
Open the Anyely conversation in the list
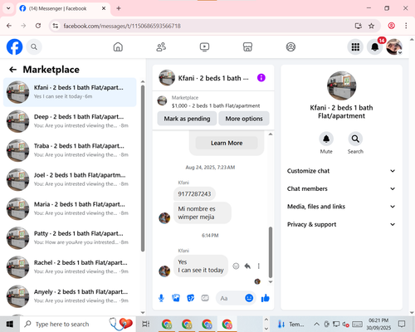70,296
